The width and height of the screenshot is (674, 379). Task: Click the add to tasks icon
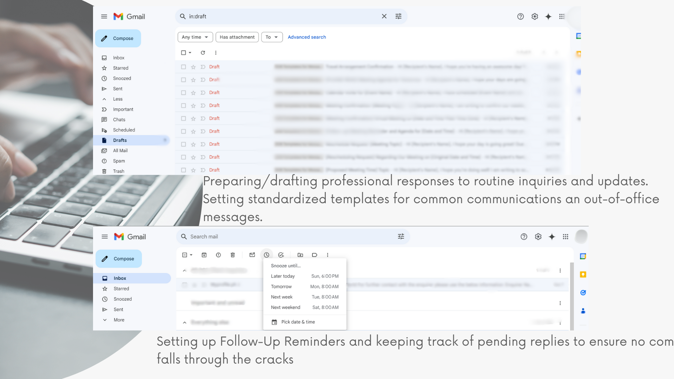coord(281,255)
